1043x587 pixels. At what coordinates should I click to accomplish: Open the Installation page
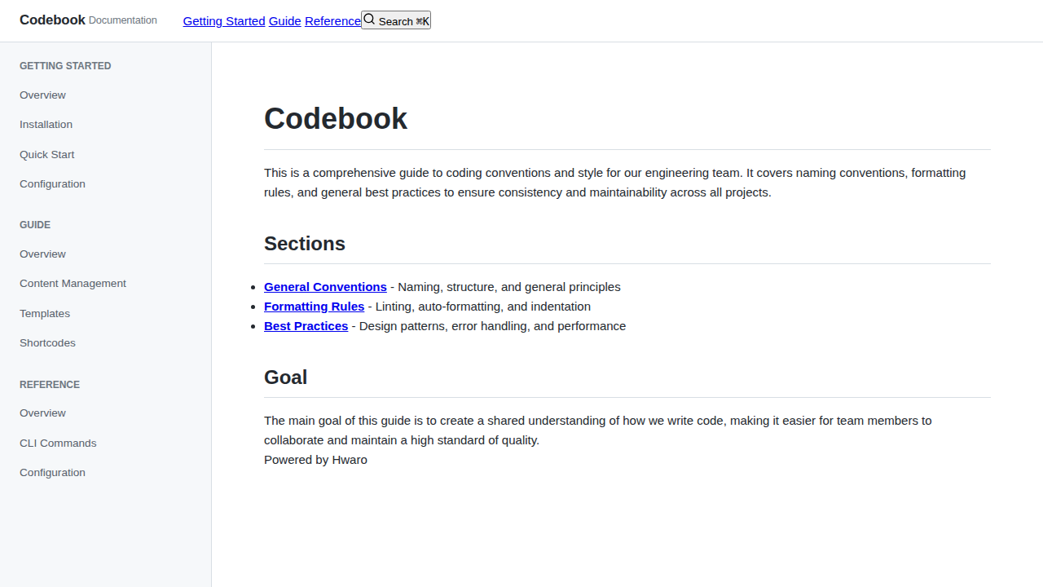coord(46,124)
